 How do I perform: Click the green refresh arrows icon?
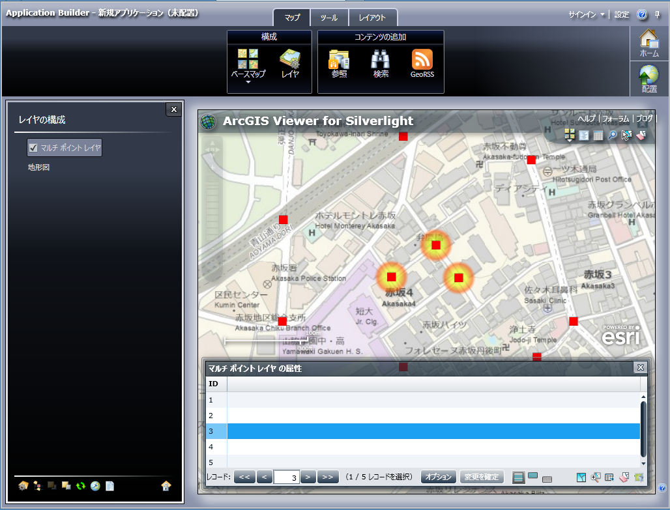81,486
